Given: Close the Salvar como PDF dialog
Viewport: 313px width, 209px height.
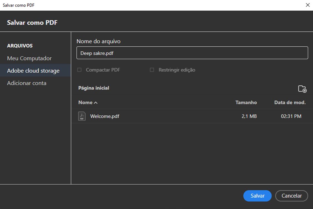Looking at the screenshot, I should [x=308, y=5].
